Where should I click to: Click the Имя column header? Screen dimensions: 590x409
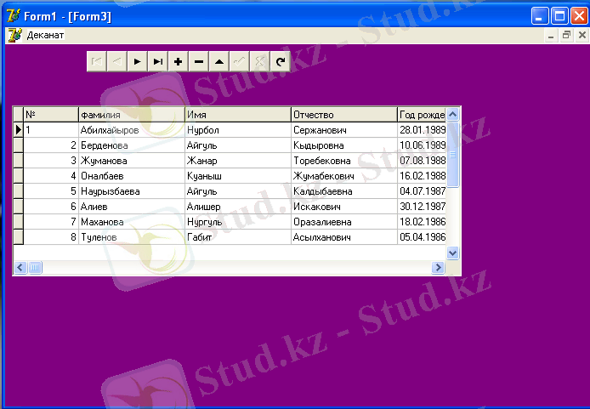[x=237, y=115]
